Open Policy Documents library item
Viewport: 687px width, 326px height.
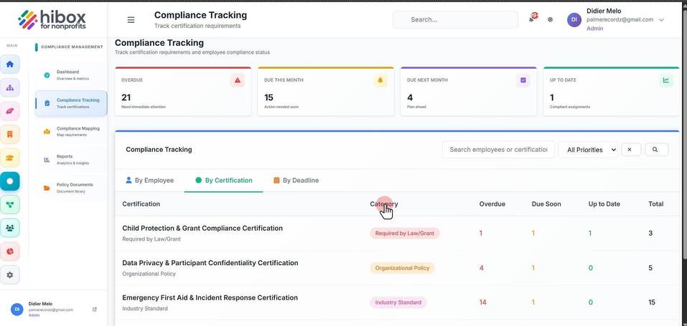(71, 188)
